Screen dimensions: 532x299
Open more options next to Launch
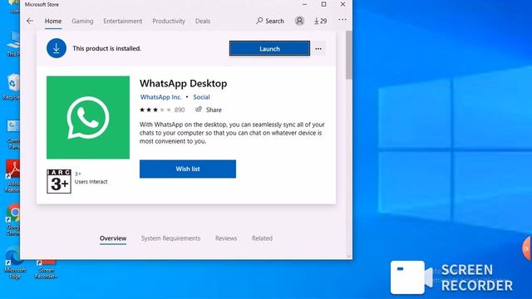[x=318, y=48]
